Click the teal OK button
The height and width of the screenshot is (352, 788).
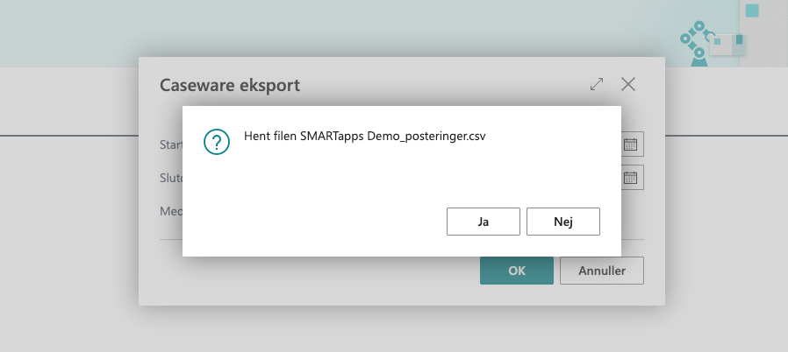[516, 271]
